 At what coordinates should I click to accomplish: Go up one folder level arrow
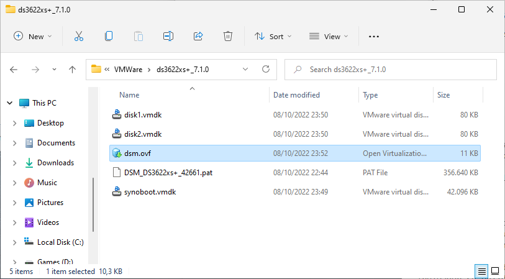coord(72,69)
